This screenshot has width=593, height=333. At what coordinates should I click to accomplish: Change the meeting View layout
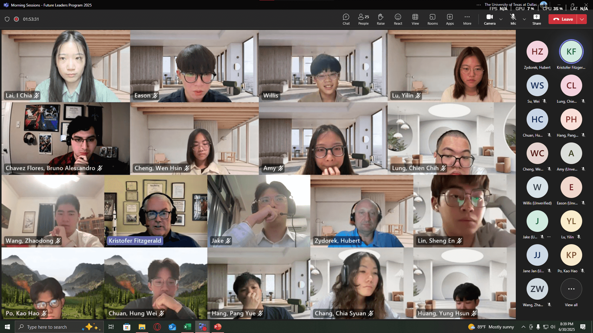pyautogui.click(x=415, y=19)
